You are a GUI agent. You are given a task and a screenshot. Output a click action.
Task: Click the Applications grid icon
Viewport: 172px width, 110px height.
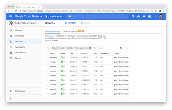coord(11,47)
